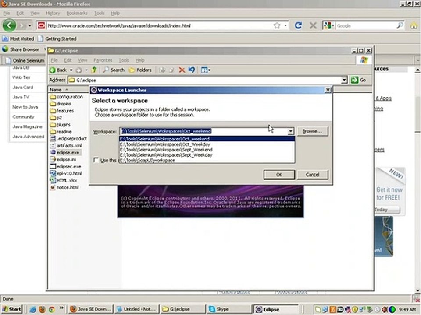Choose Oct_Weekday workspace from list

point(207,144)
